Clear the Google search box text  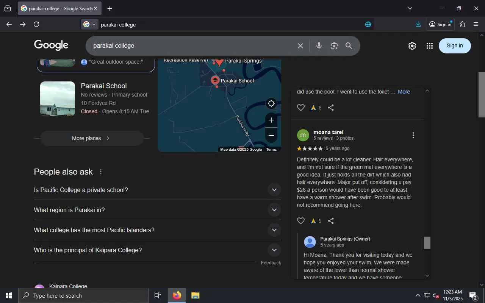tap(300, 46)
